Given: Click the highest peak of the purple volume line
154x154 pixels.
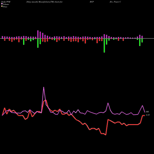Looking at the screenshot, I should tap(44, 87).
